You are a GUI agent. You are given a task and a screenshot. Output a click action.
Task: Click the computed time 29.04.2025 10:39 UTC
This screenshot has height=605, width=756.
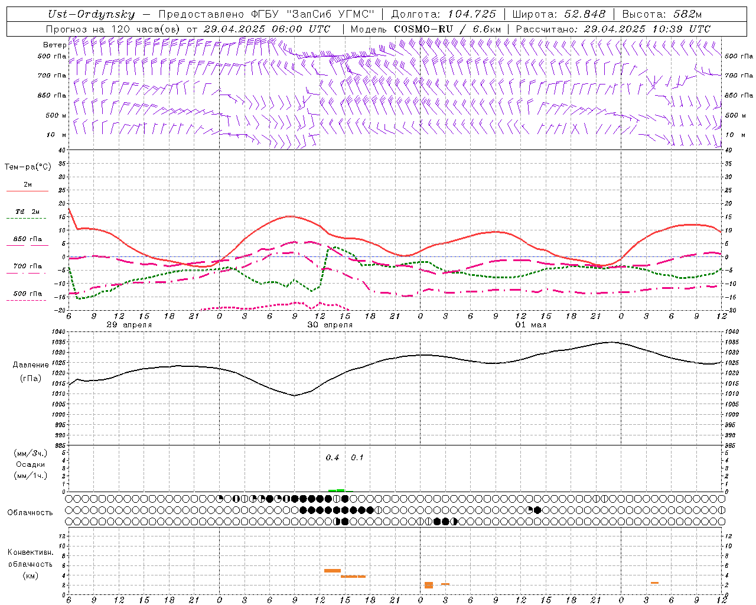click(647, 29)
